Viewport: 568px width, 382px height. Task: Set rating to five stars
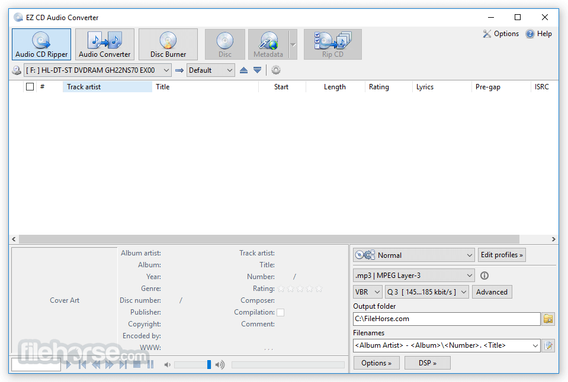[319, 289]
